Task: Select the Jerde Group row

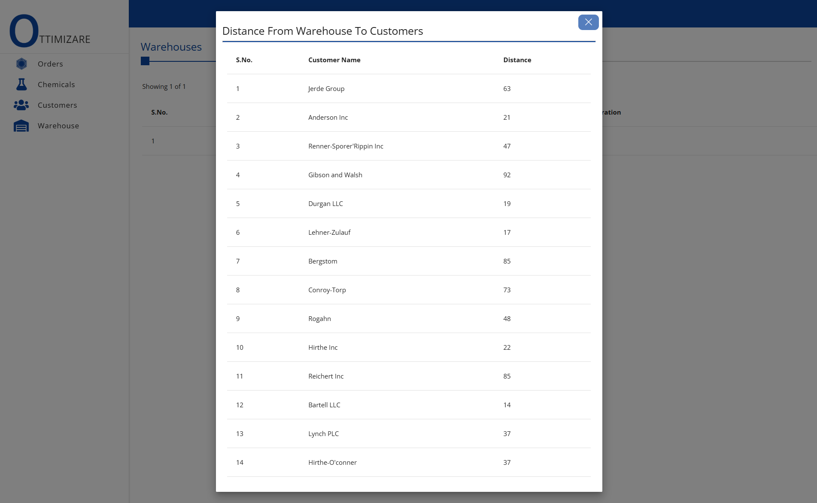Action: click(326, 89)
